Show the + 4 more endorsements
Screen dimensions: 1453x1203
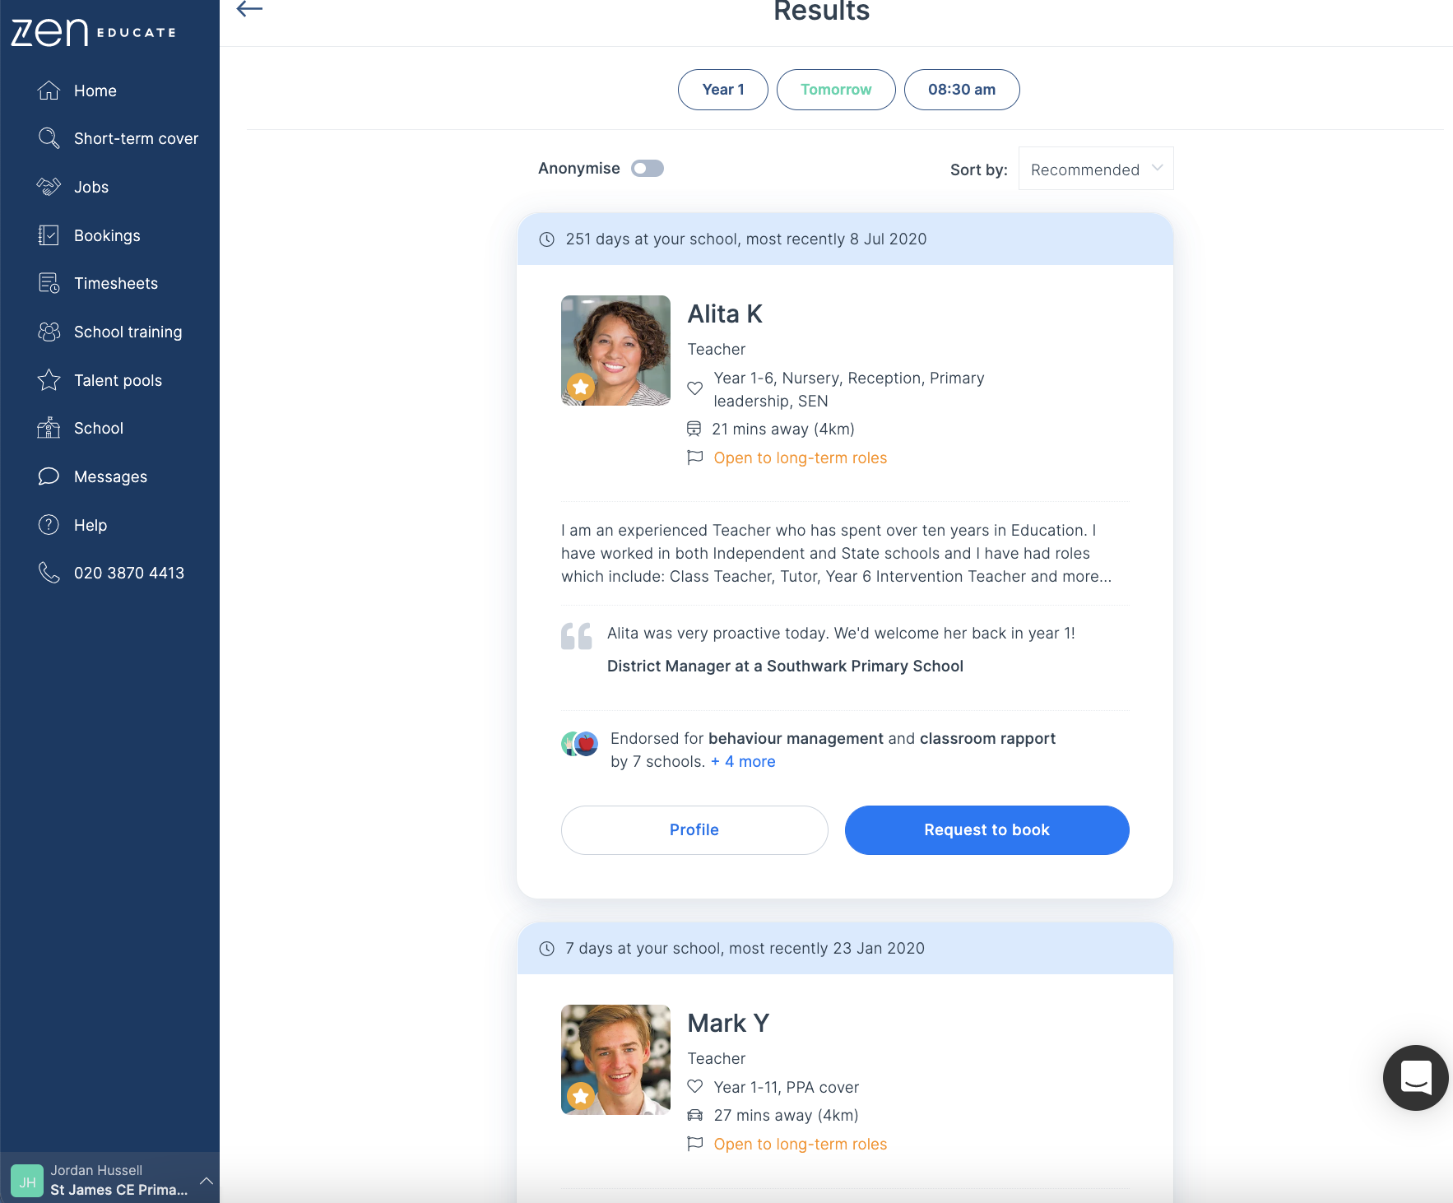[743, 762]
